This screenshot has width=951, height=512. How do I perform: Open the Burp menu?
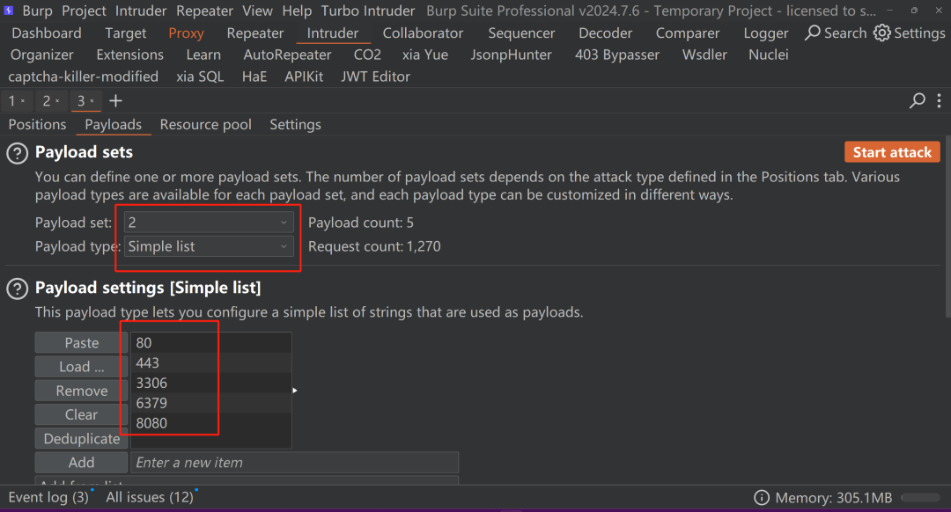tap(38, 11)
